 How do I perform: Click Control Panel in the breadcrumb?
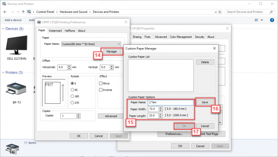tap(45, 12)
